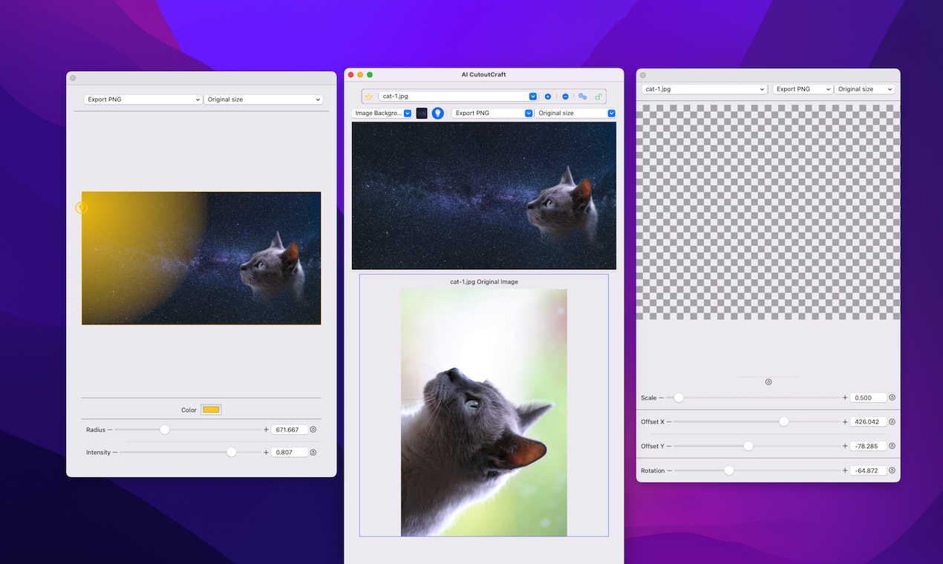The image size is (943, 564).
Task: Click the cat-1.jpg original image preview
Action: [484, 413]
